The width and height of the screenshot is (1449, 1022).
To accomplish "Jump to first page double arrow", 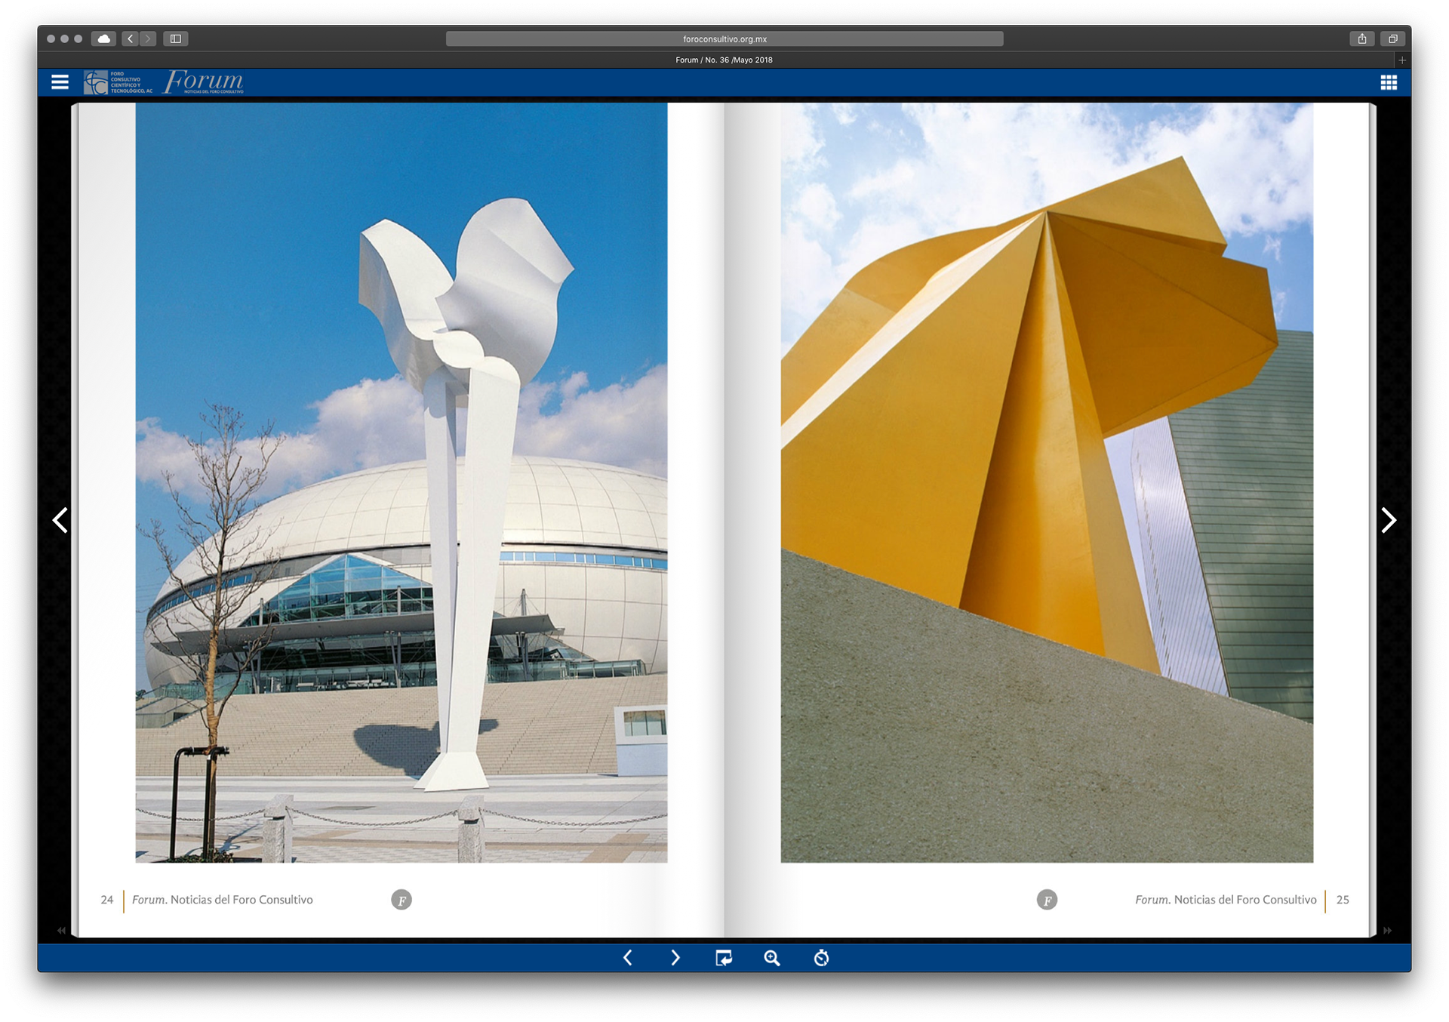I will [61, 931].
